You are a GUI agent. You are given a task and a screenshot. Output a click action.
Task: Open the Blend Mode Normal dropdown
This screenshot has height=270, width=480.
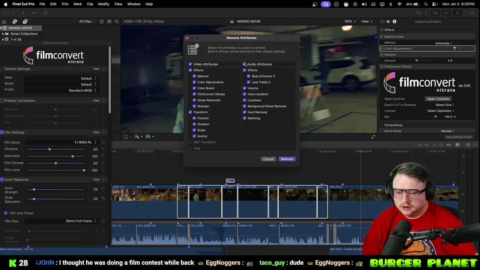447,131
